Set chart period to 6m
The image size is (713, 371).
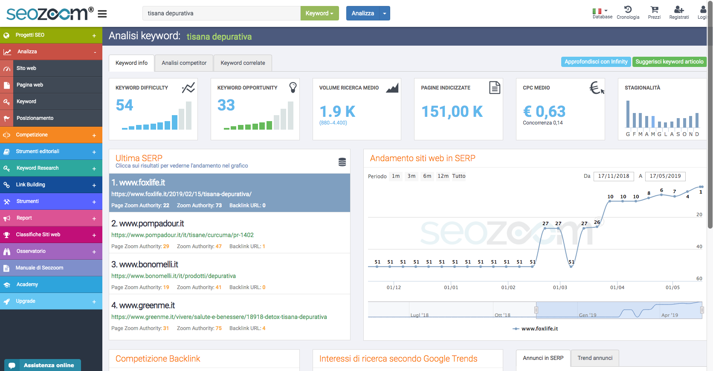[x=427, y=176]
